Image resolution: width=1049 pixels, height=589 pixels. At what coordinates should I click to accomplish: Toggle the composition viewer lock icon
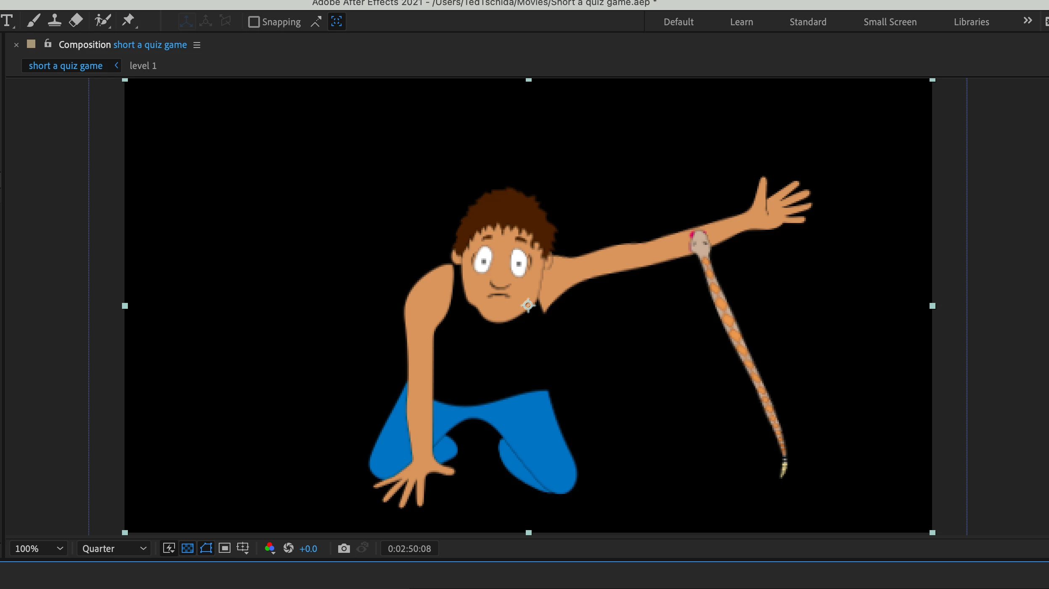point(48,44)
